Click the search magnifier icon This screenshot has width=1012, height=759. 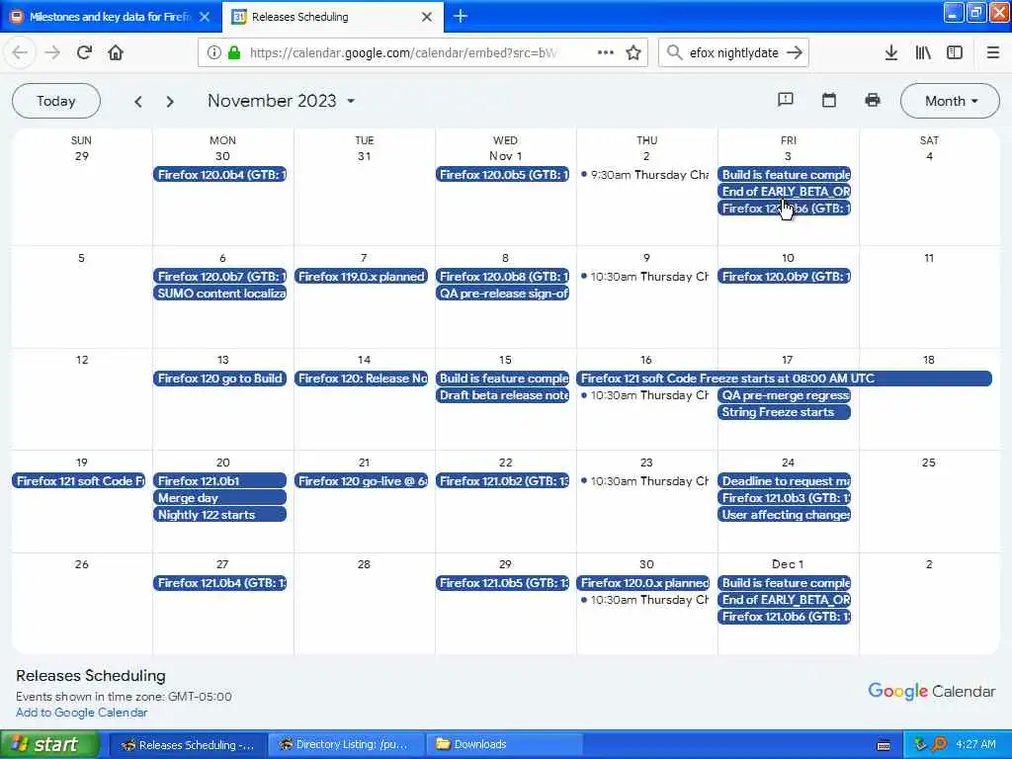click(674, 53)
